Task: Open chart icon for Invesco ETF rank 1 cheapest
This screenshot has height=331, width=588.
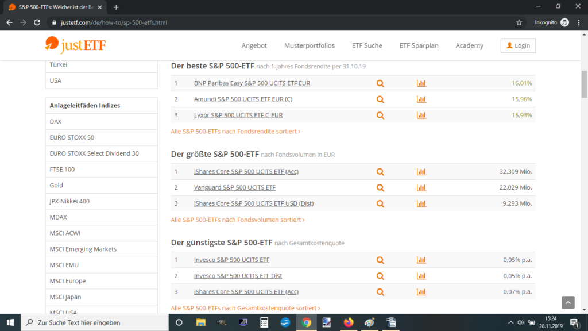Action: pyautogui.click(x=421, y=260)
